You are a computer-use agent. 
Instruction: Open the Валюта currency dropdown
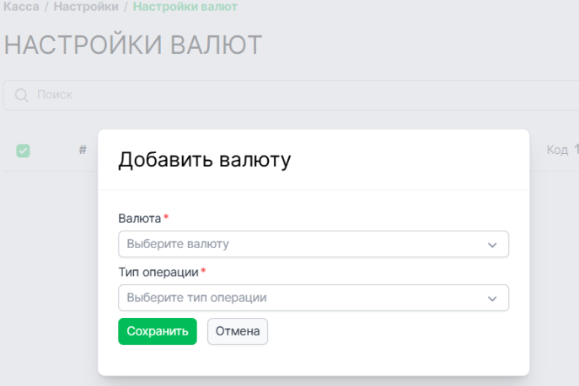click(x=314, y=244)
